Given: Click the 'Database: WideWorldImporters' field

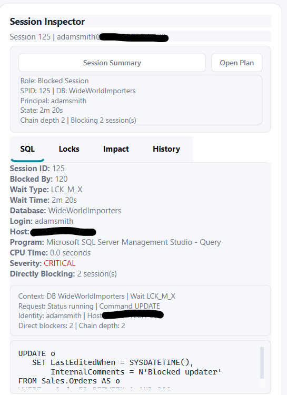Looking at the screenshot, I should pyautogui.click(x=65, y=211).
